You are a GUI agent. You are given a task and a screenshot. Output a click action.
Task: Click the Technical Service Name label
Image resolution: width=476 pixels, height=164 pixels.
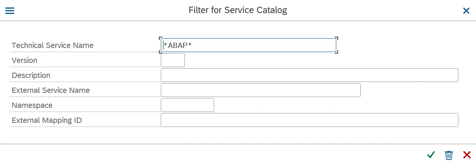[x=53, y=45]
